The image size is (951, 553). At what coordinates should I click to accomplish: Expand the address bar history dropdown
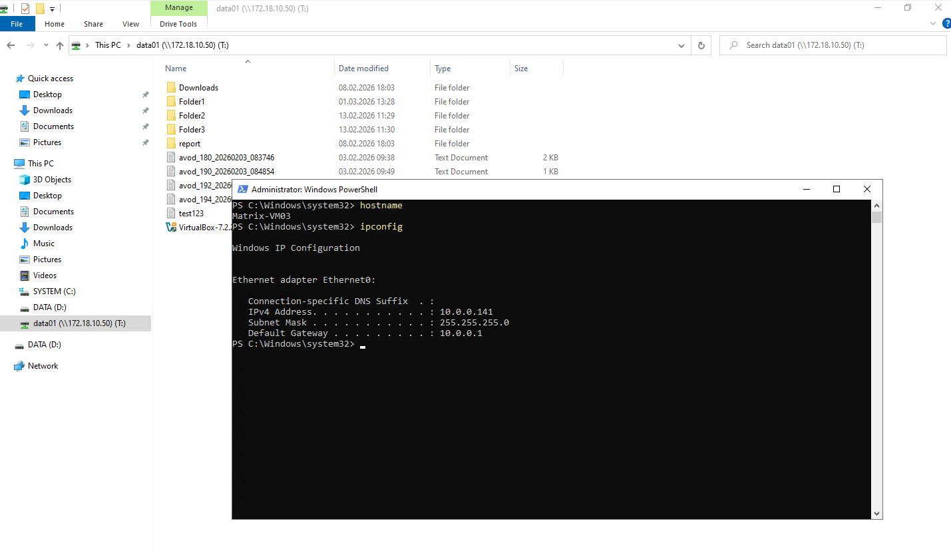tap(681, 45)
